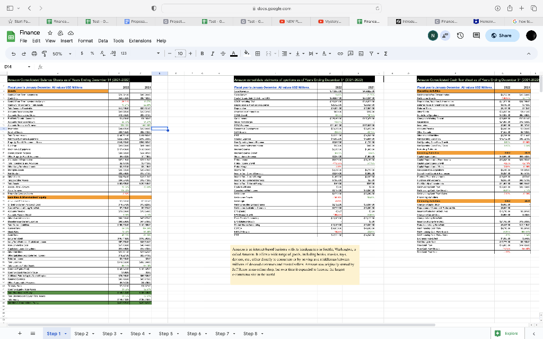This screenshot has width=543, height=339.
Task: Apply strikethrough formatting
Action: click(x=223, y=53)
